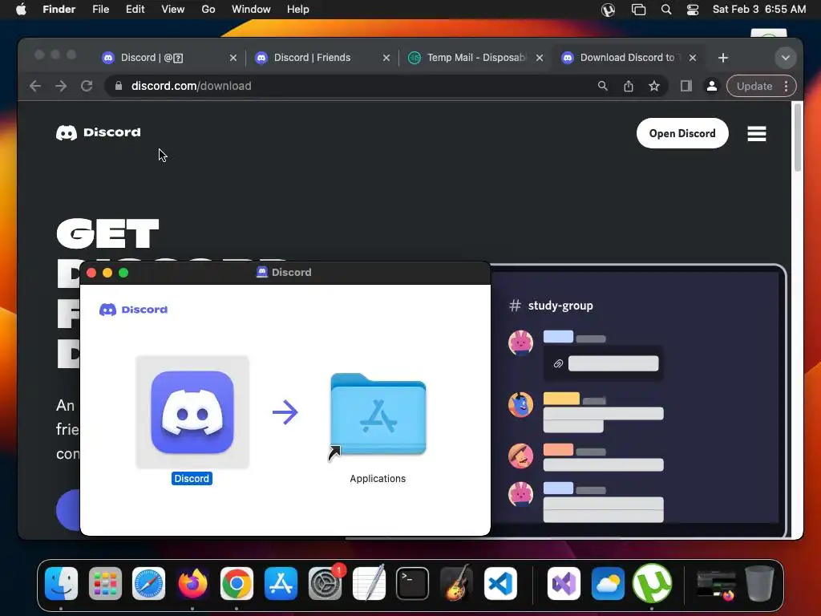
Task: Open the View menu
Action: coord(173,10)
